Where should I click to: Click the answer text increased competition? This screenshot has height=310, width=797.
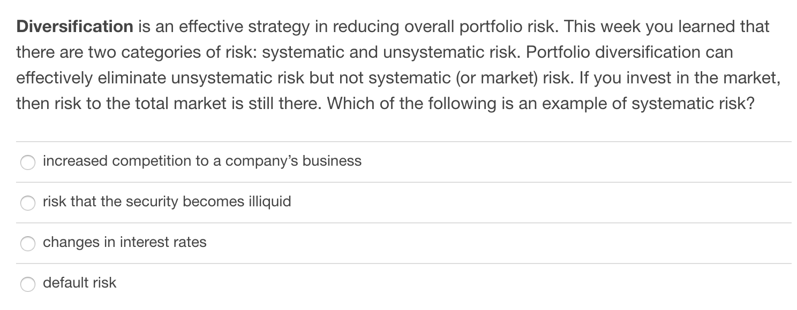pyautogui.click(x=202, y=160)
